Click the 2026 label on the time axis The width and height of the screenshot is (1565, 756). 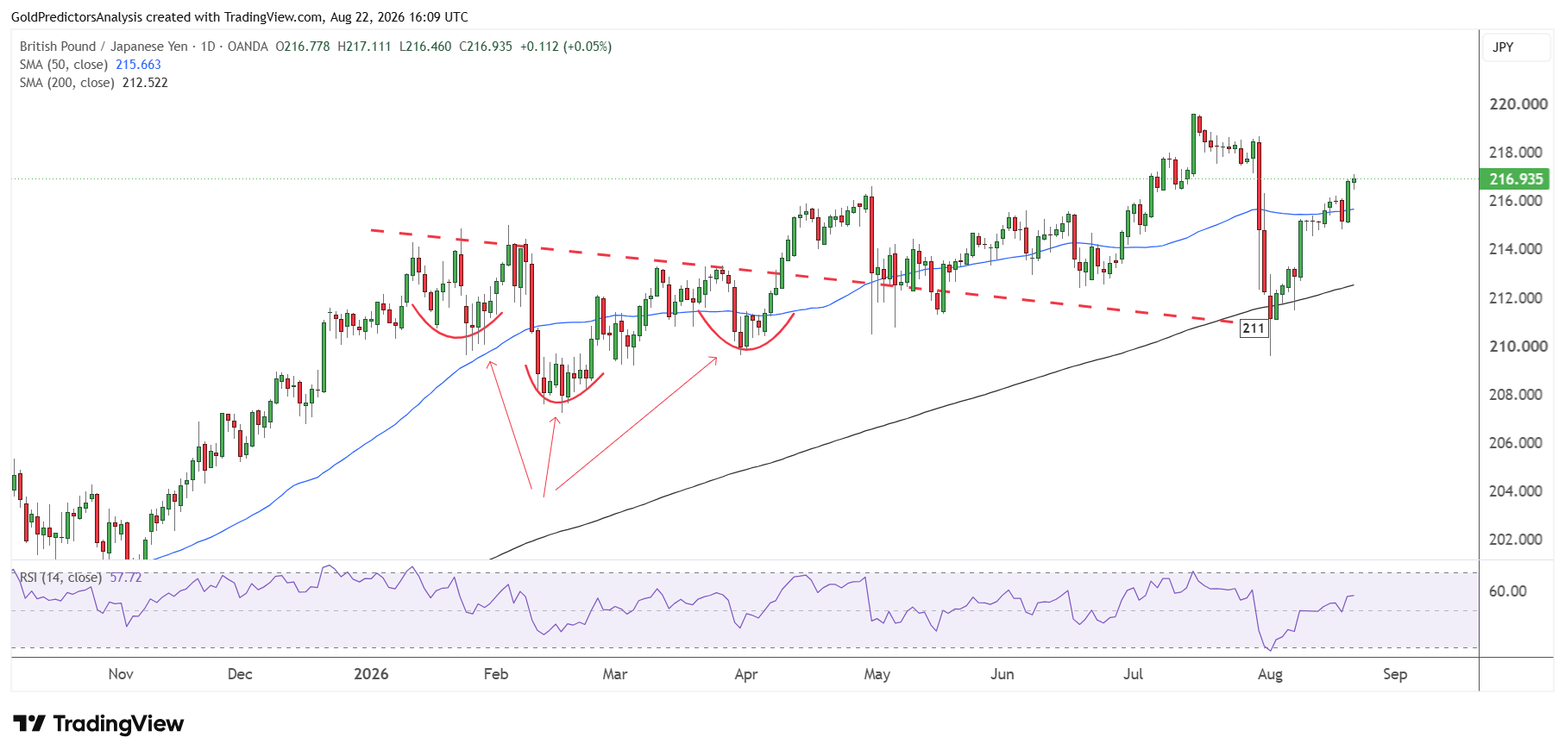pos(371,674)
